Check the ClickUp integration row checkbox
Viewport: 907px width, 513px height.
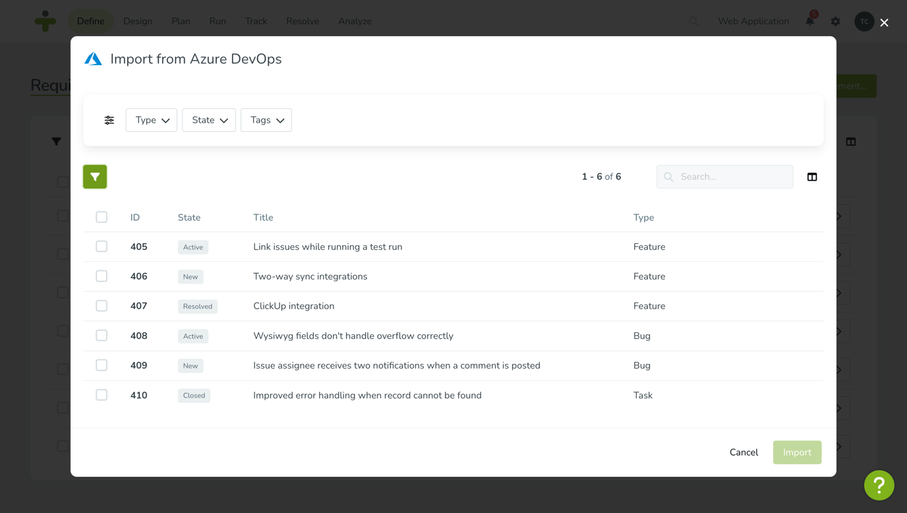tap(101, 305)
